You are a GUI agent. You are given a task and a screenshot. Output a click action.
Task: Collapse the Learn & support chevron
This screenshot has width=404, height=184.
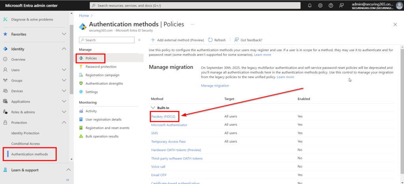[68, 170]
